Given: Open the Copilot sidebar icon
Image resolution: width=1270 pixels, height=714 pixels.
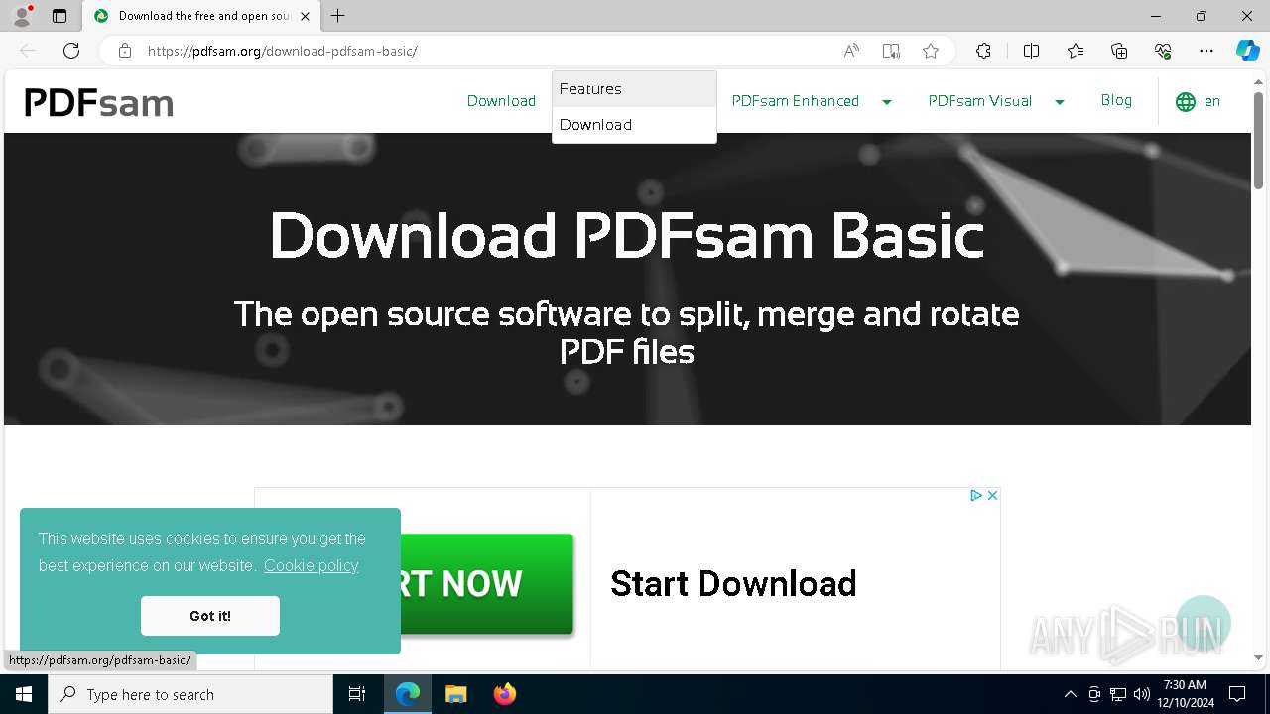Looking at the screenshot, I should click(x=1248, y=51).
